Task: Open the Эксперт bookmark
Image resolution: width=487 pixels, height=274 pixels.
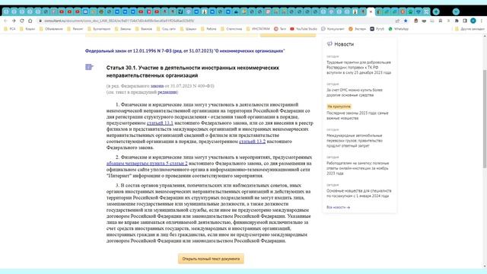Action: coord(357,29)
